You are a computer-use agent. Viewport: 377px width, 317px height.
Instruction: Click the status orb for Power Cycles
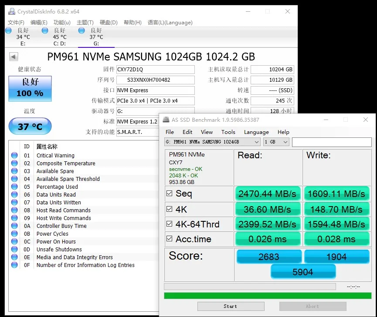(x=14, y=234)
